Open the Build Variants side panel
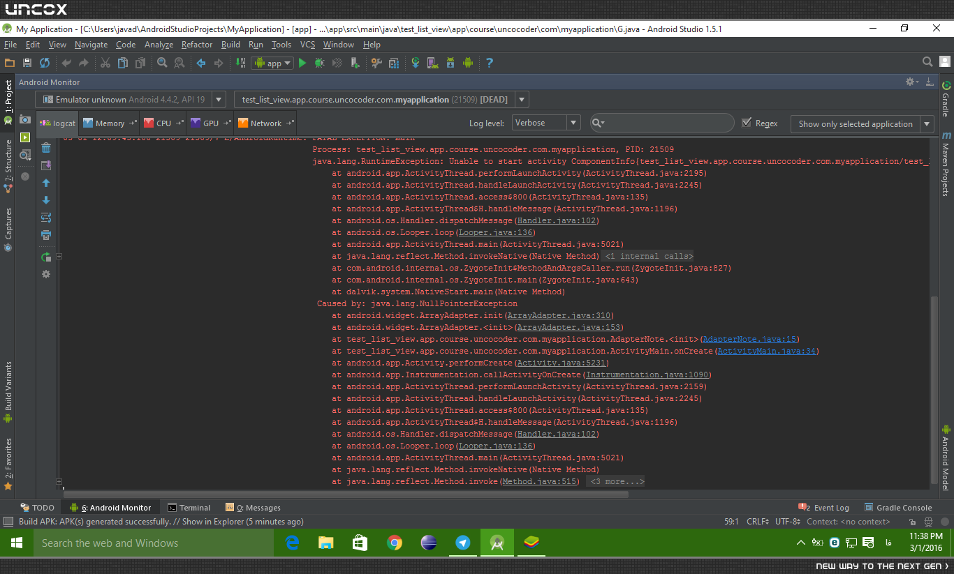Screen dimensions: 954x574 pos(8,391)
